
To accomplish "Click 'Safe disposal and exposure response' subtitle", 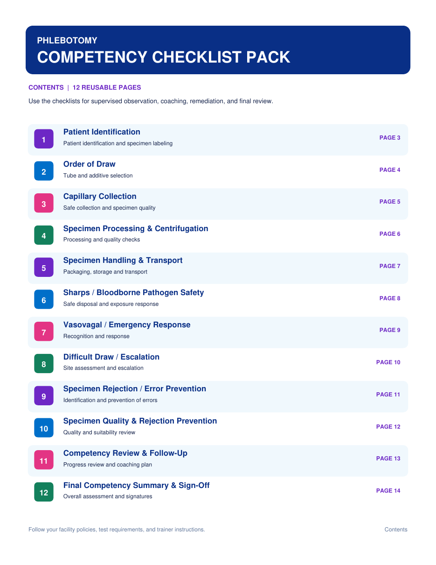I will (111, 304).
